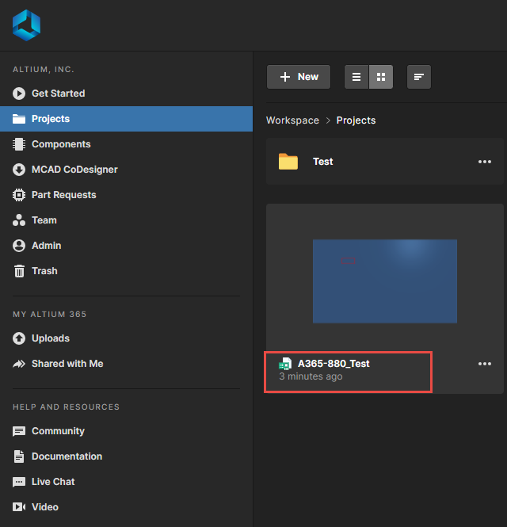Image resolution: width=507 pixels, height=527 pixels.
Task: Click the Video camera icon
Action: 19,507
